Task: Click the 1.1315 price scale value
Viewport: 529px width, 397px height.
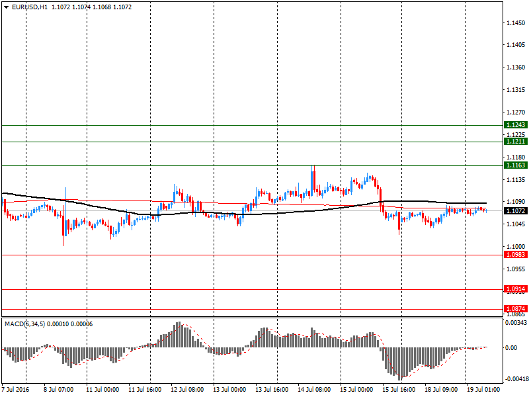Action: tap(516, 90)
